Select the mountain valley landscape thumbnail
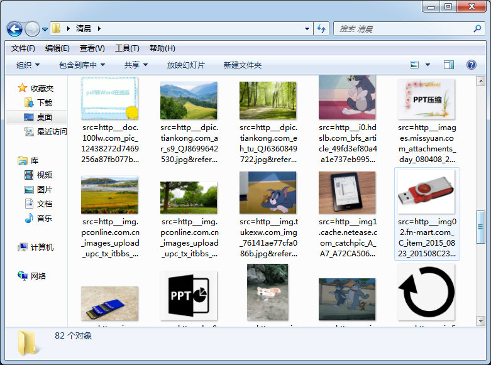Image resolution: width=491 pixels, height=365 pixels. tap(189, 101)
